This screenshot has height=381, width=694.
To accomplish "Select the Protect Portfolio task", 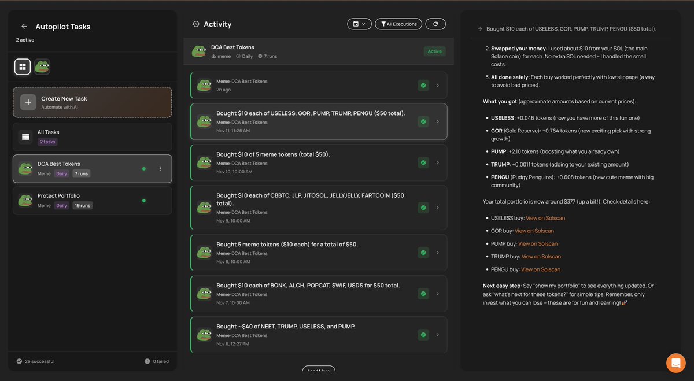I will tap(93, 201).
